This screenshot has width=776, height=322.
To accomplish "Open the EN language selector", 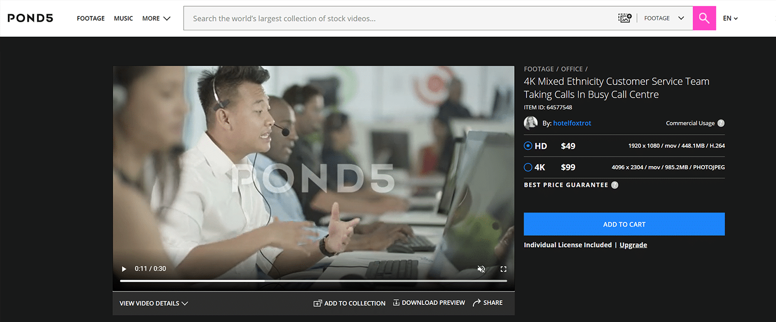I will pos(730,19).
